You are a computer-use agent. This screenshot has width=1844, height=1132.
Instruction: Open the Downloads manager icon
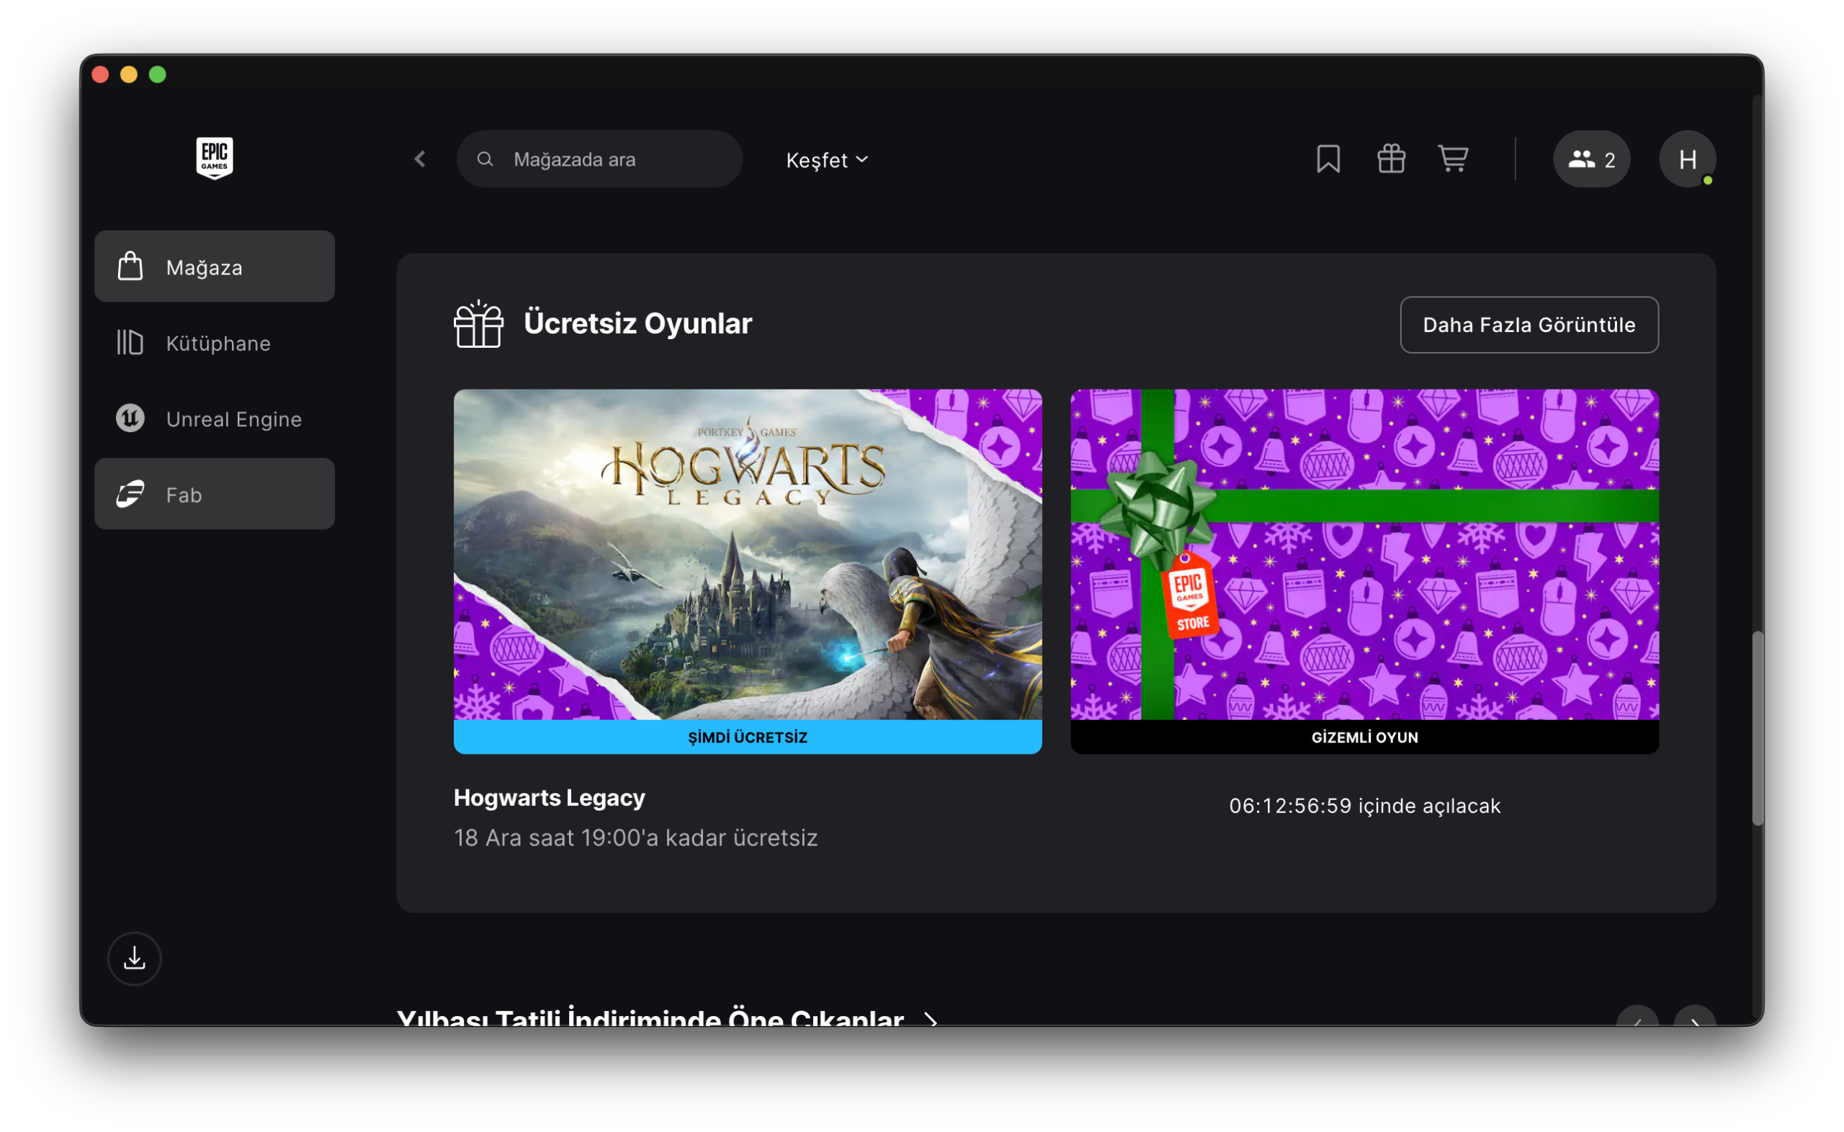[135, 958]
